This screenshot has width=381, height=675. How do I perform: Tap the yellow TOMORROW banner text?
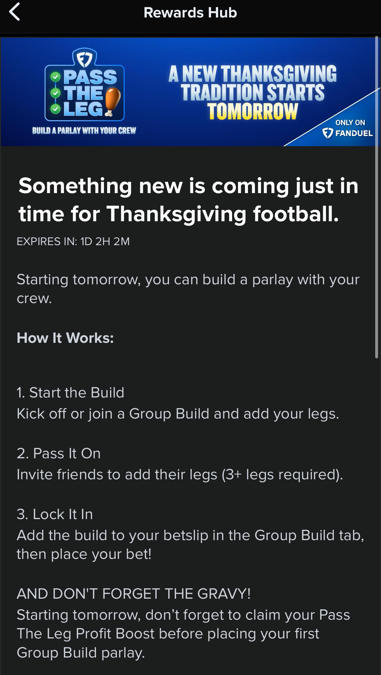click(x=252, y=111)
